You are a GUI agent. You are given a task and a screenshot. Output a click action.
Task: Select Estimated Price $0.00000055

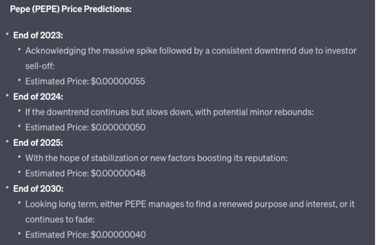(85, 81)
